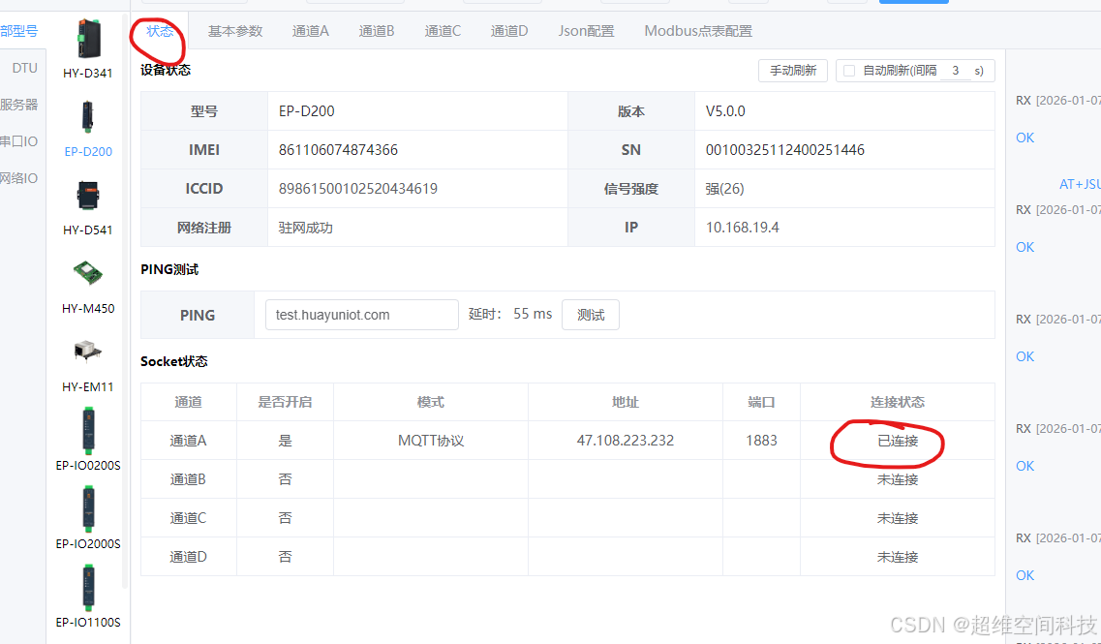Click the ICCID value 89861500102520434619
The image size is (1101, 644).
click(358, 188)
